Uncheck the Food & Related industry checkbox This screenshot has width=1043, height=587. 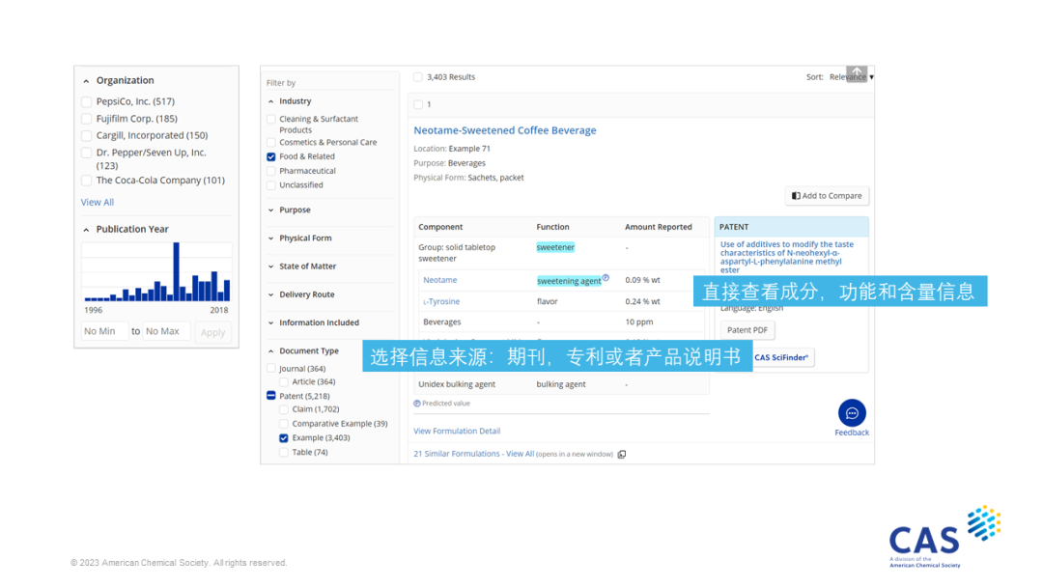coord(270,157)
